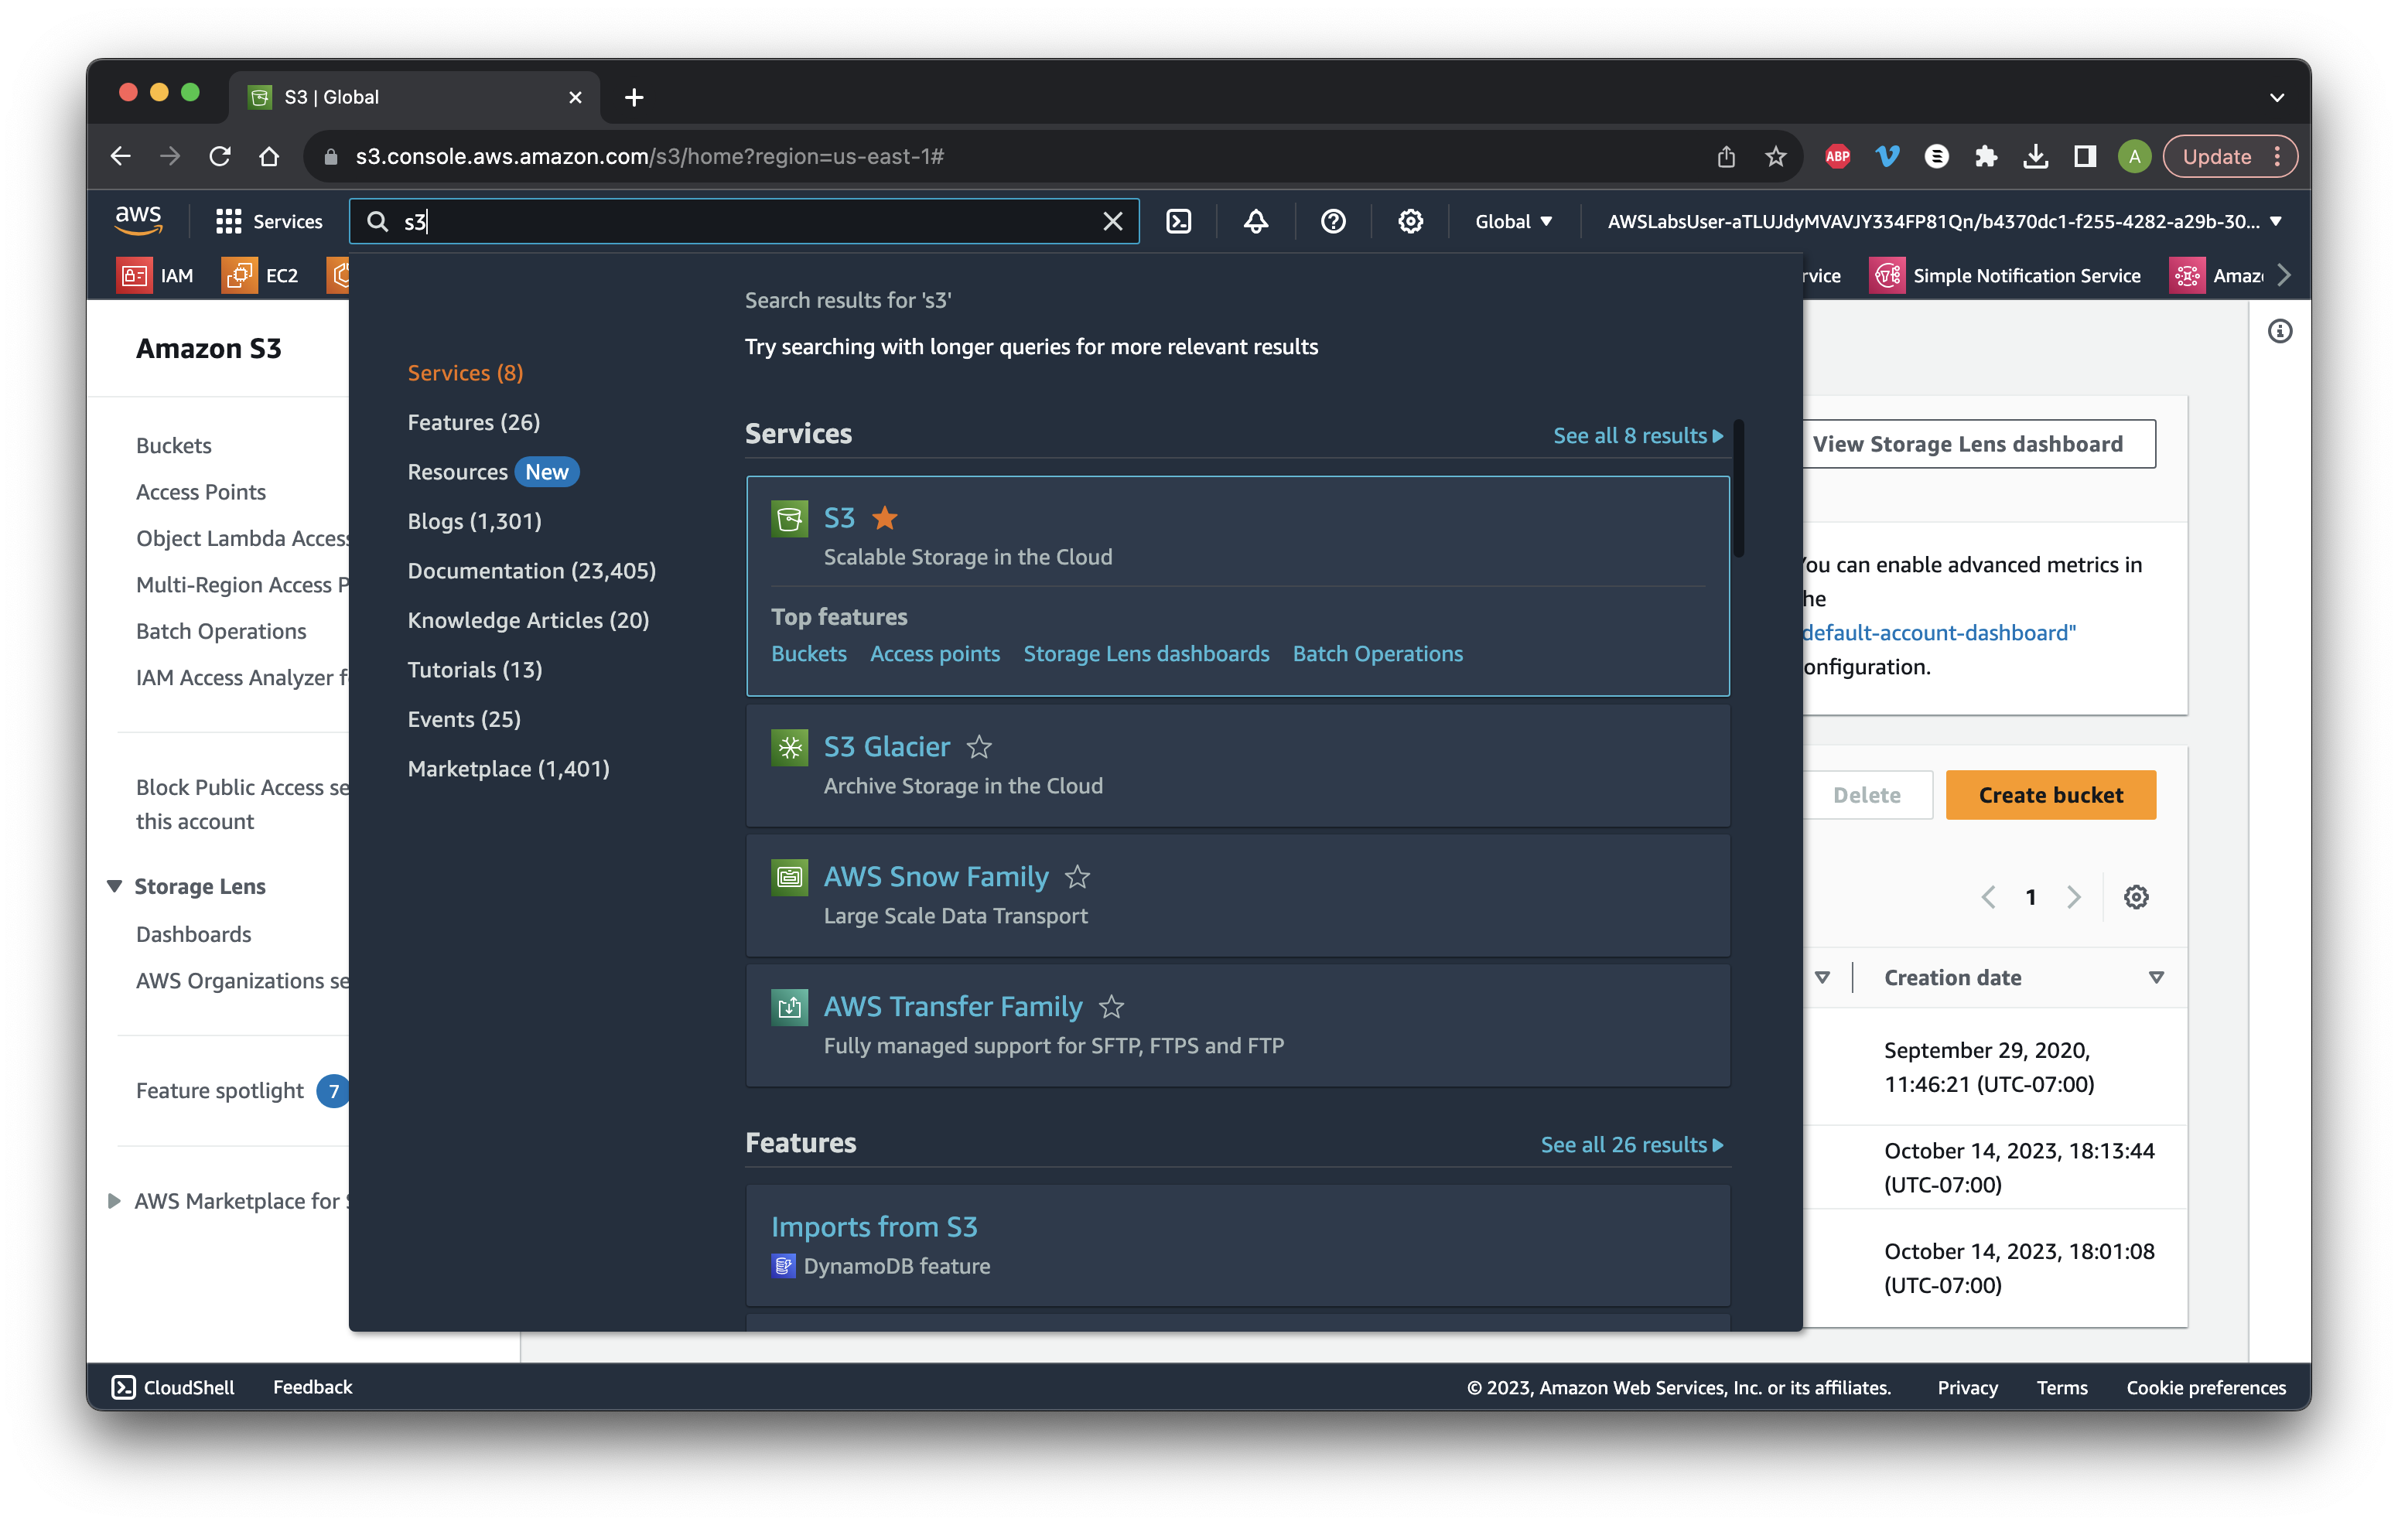Open Feature spotlight in sidebar
Image resolution: width=2398 pixels, height=1525 pixels.
(219, 1090)
